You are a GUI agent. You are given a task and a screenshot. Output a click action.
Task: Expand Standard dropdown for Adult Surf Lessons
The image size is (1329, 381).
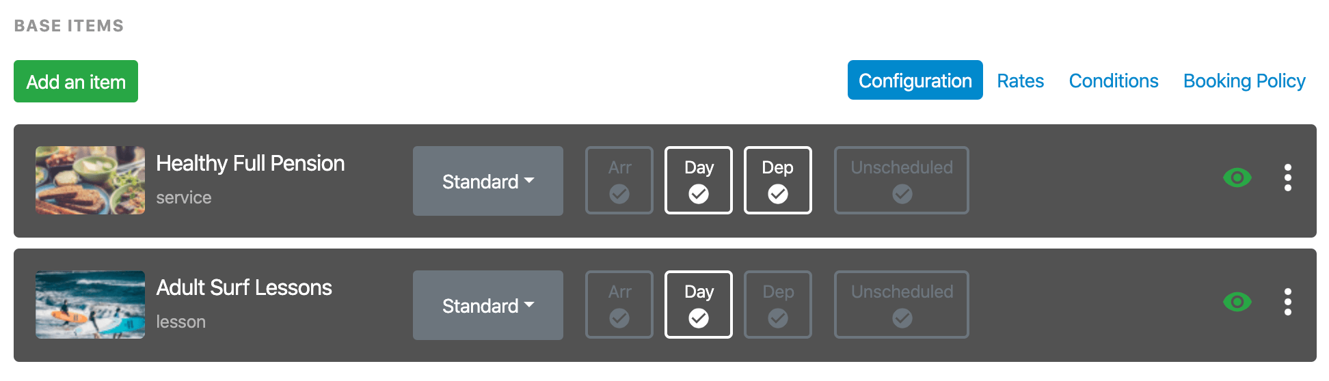pos(488,305)
